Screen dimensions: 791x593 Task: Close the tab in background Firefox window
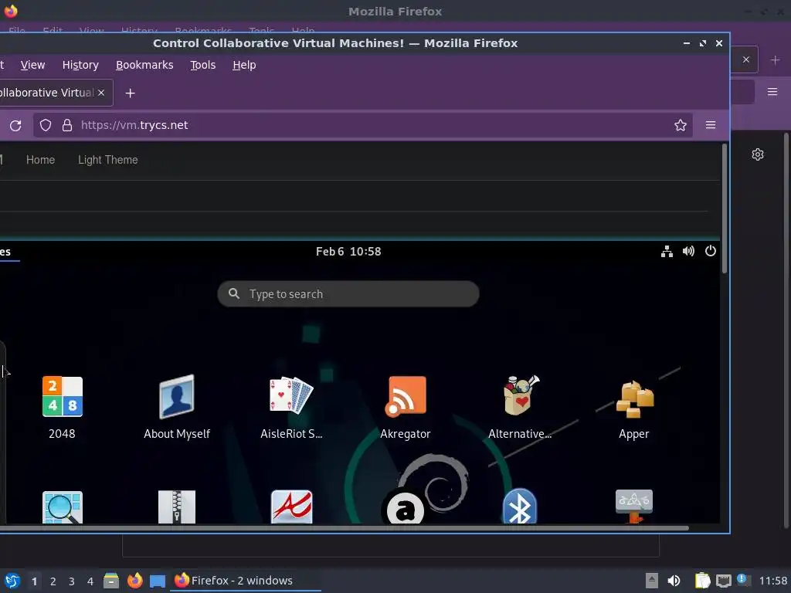pos(745,59)
